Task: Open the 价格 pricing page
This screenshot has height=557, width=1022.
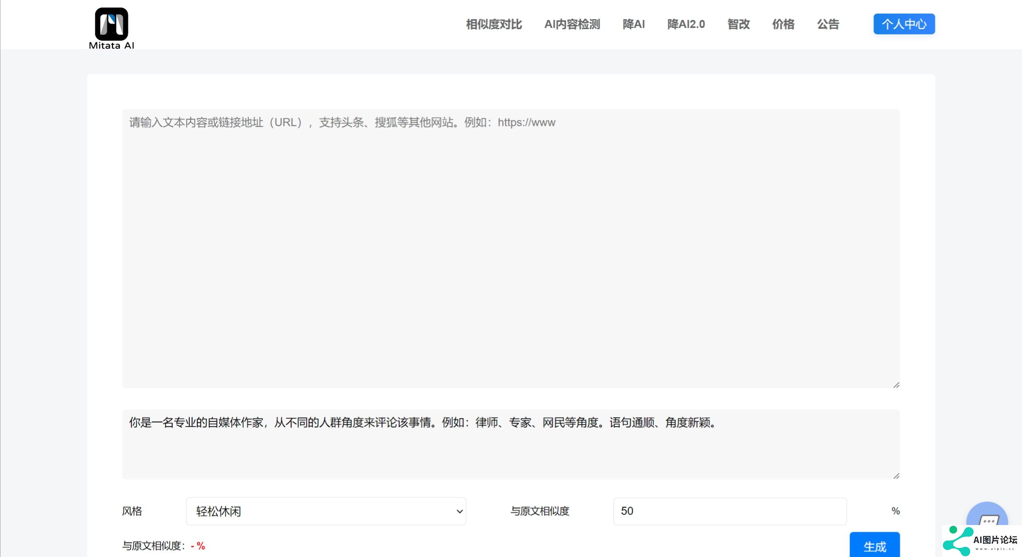Action: coord(783,24)
